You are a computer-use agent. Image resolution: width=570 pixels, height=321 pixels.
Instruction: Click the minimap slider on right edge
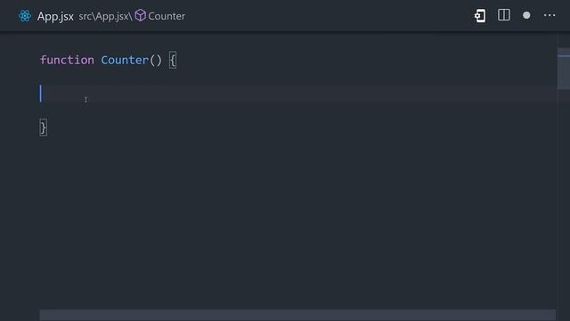564,69
